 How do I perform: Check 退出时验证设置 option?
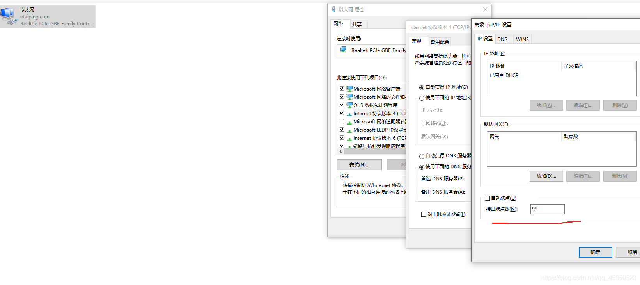click(424, 214)
